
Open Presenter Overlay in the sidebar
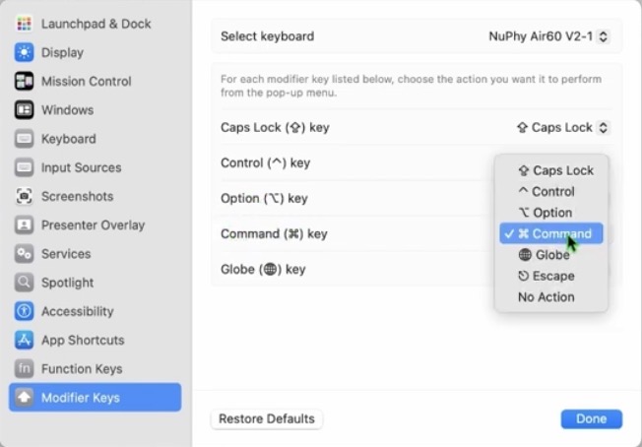pos(93,224)
